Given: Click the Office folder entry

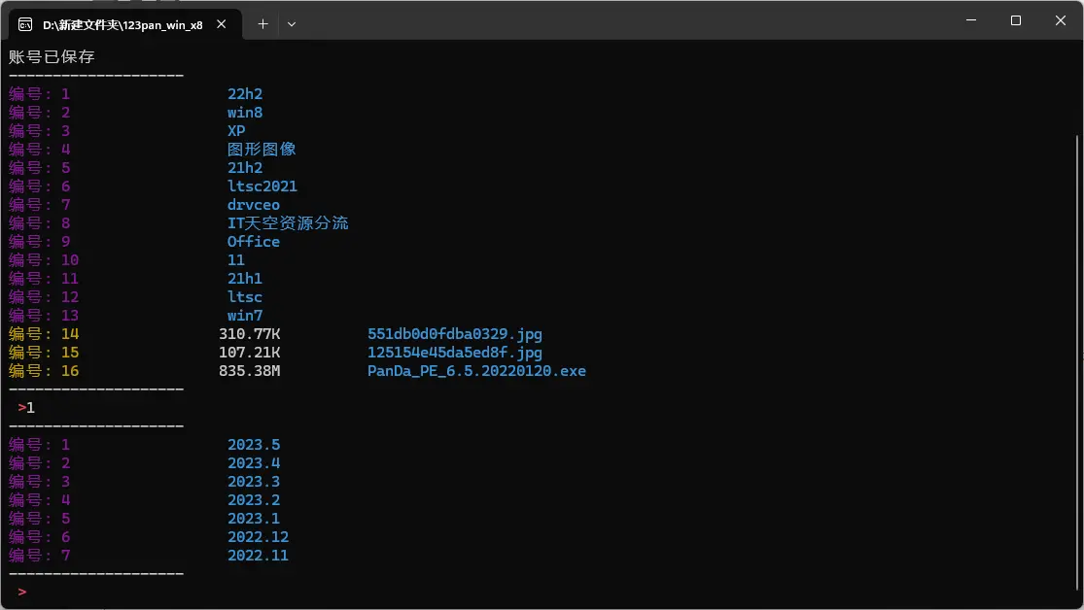Looking at the screenshot, I should (254, 242).
